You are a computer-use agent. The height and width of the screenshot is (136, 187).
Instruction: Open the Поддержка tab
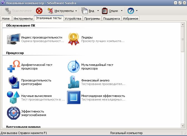point(112,19)
